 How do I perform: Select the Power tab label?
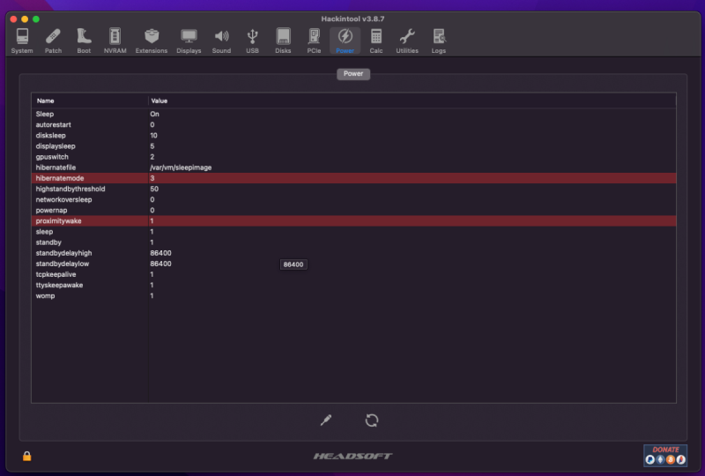coord(353,74)
